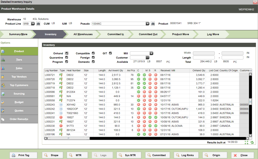Click the blue type icon for L000243
This screenshot has height=159, width=258.
[61, 104]
